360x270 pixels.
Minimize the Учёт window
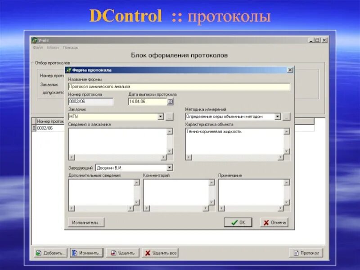tap(311, 40)
